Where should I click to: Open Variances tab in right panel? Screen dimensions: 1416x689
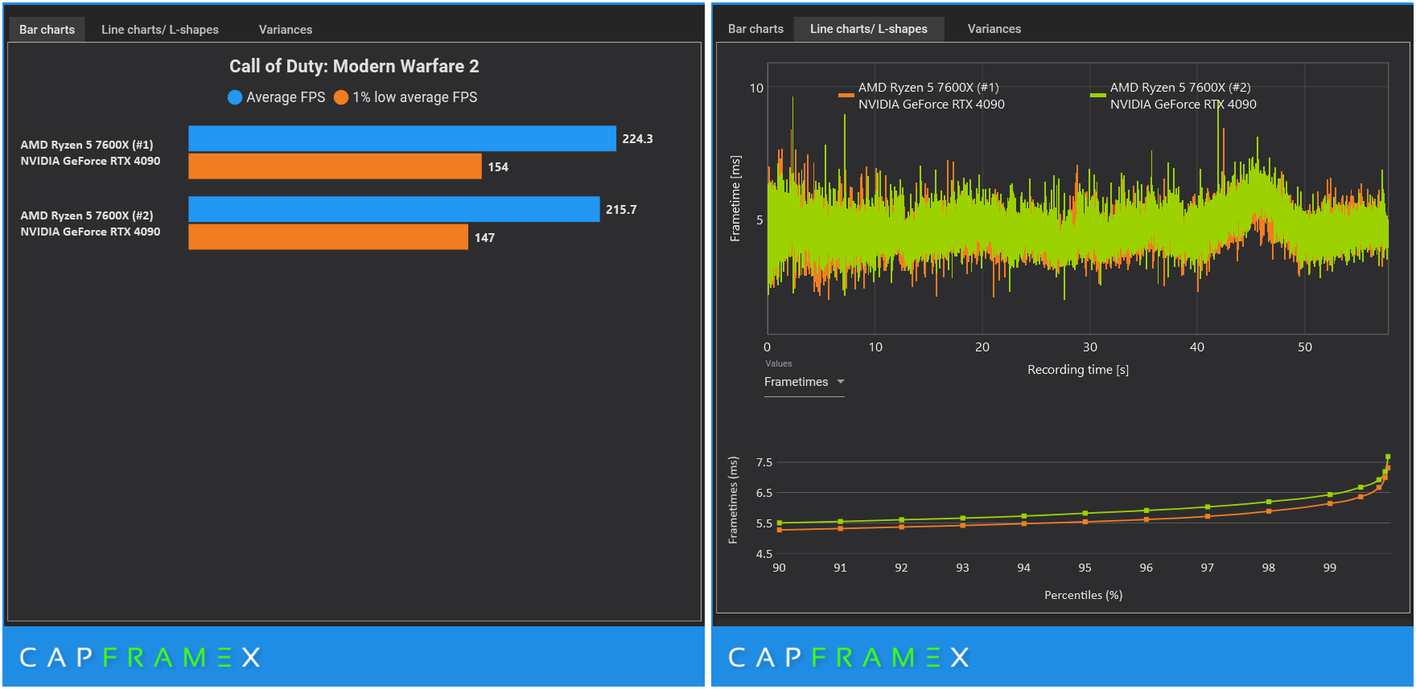pos(994,29)
